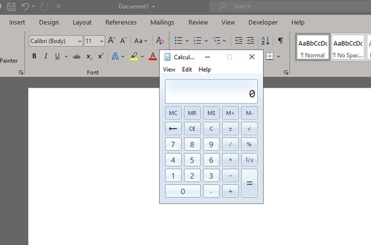
Task: Click the Save icon in title bar
Action: (x=12, y=6)
